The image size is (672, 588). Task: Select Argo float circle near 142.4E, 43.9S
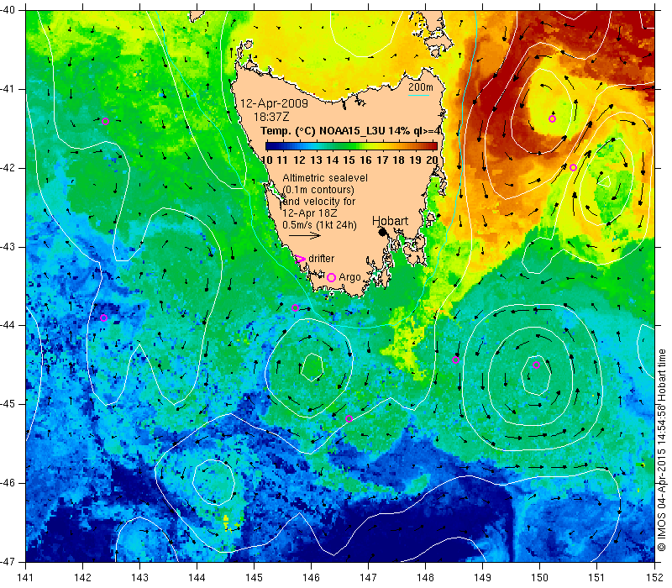(103, 318)
